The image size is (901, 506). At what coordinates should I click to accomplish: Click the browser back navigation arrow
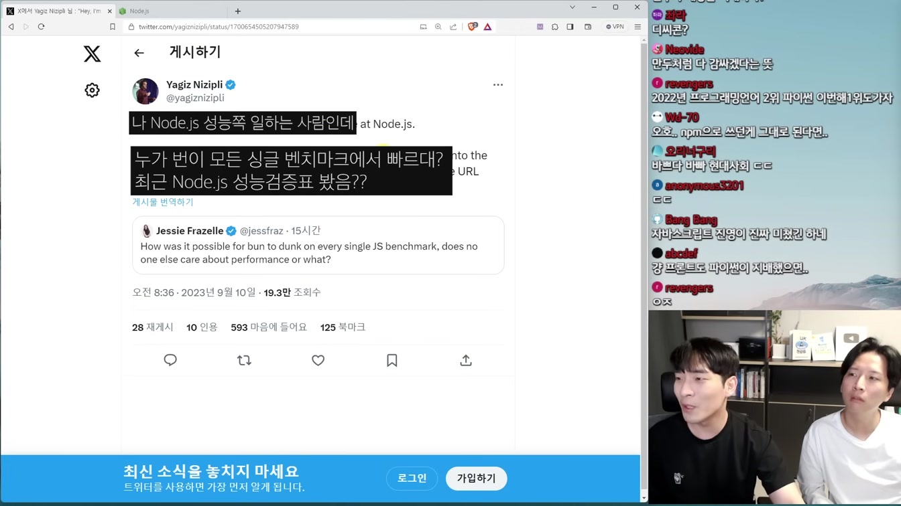click(11, 27)
